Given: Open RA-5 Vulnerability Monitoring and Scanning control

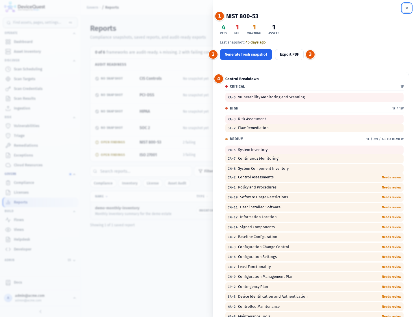Looking at the screenshot, I should (314, 97).
